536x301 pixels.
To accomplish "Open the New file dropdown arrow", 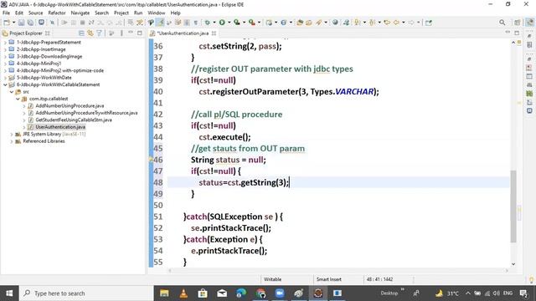I will (x=13, y=23).
